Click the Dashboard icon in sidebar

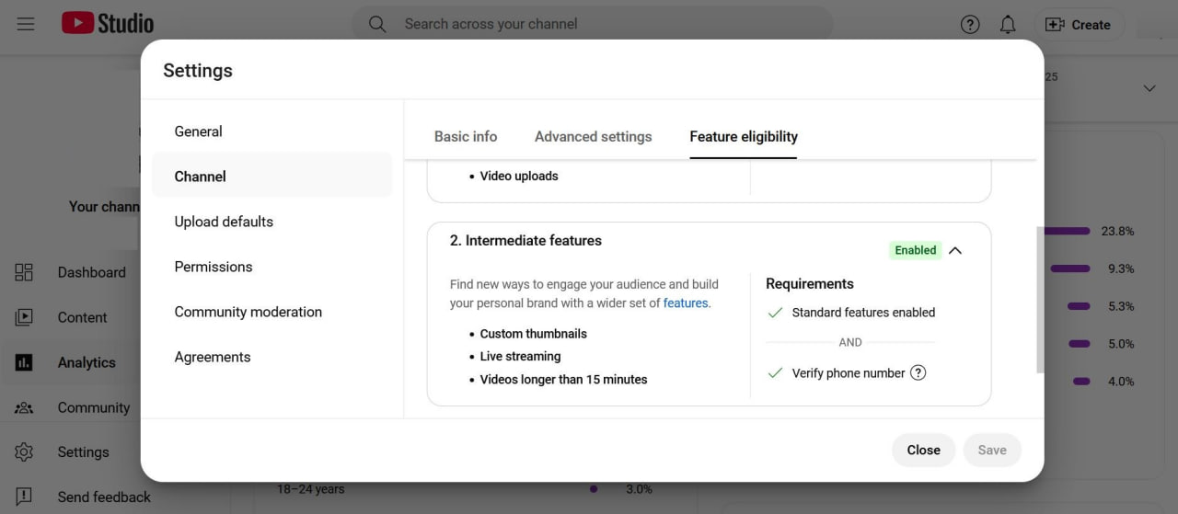point(24,272)
